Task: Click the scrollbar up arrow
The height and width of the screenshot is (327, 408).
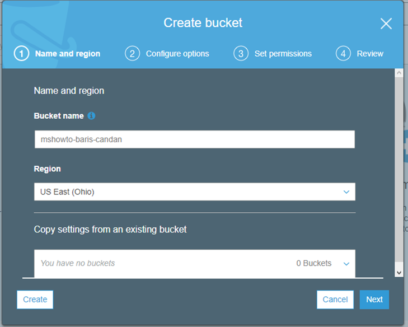Action: click(x=399, y=73)
